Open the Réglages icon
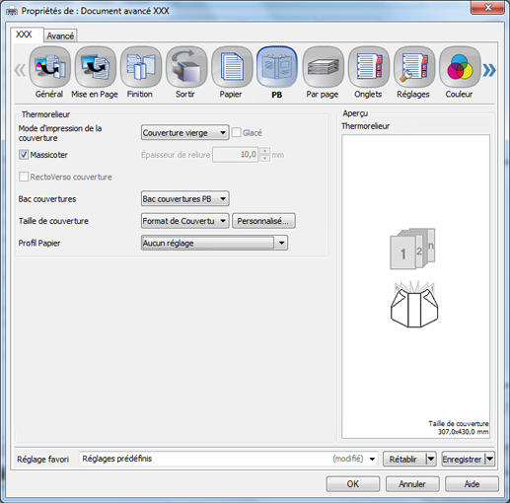The height and width of the screenshot is (503, 510). click(x=413, y=67)
